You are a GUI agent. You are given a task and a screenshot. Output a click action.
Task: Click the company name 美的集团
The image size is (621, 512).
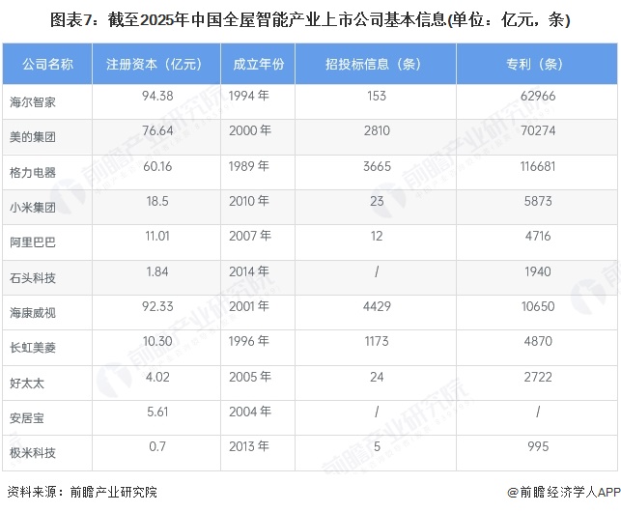(33, 137)
